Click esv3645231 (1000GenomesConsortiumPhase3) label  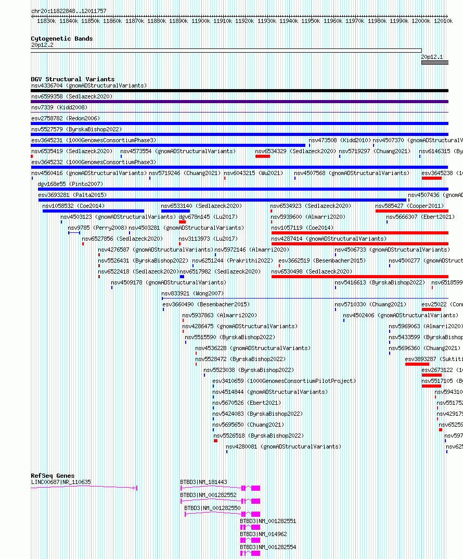click(94, 140)
